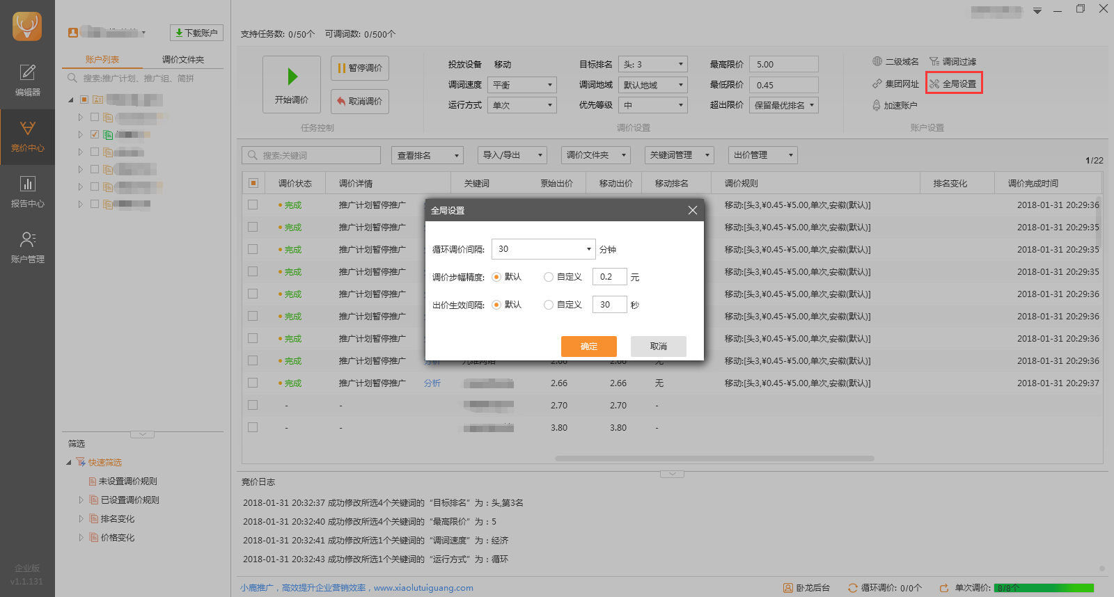Select 默认 radio for 出价生效间隔

click(496, 305)
